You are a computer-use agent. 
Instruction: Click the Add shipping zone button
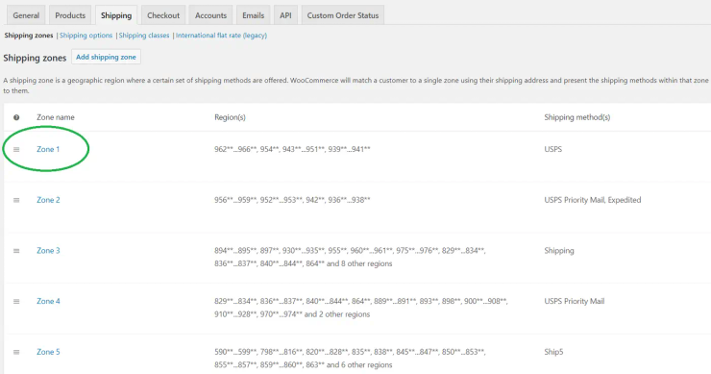pos(106,57)
